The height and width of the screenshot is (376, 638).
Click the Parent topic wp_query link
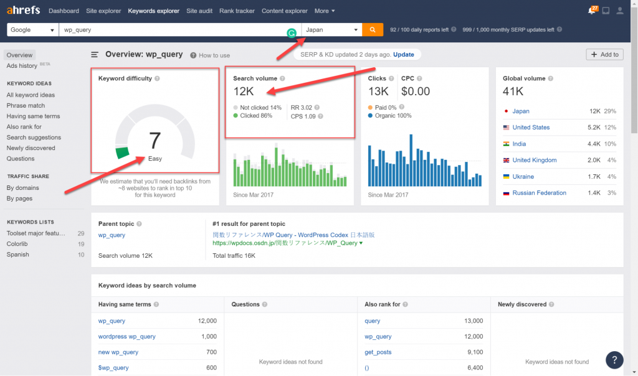pos(112,235)
